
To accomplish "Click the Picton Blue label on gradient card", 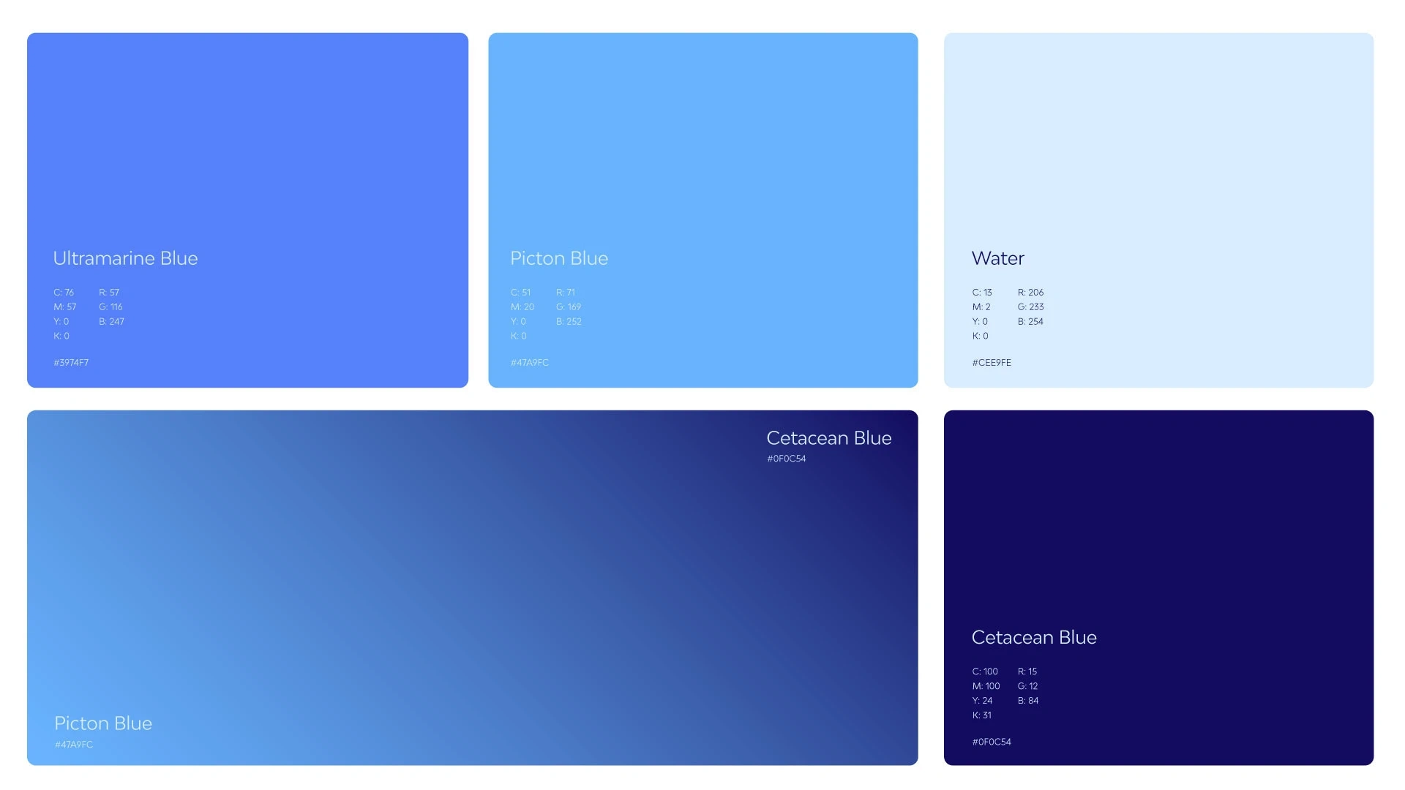I will (102, 723).
